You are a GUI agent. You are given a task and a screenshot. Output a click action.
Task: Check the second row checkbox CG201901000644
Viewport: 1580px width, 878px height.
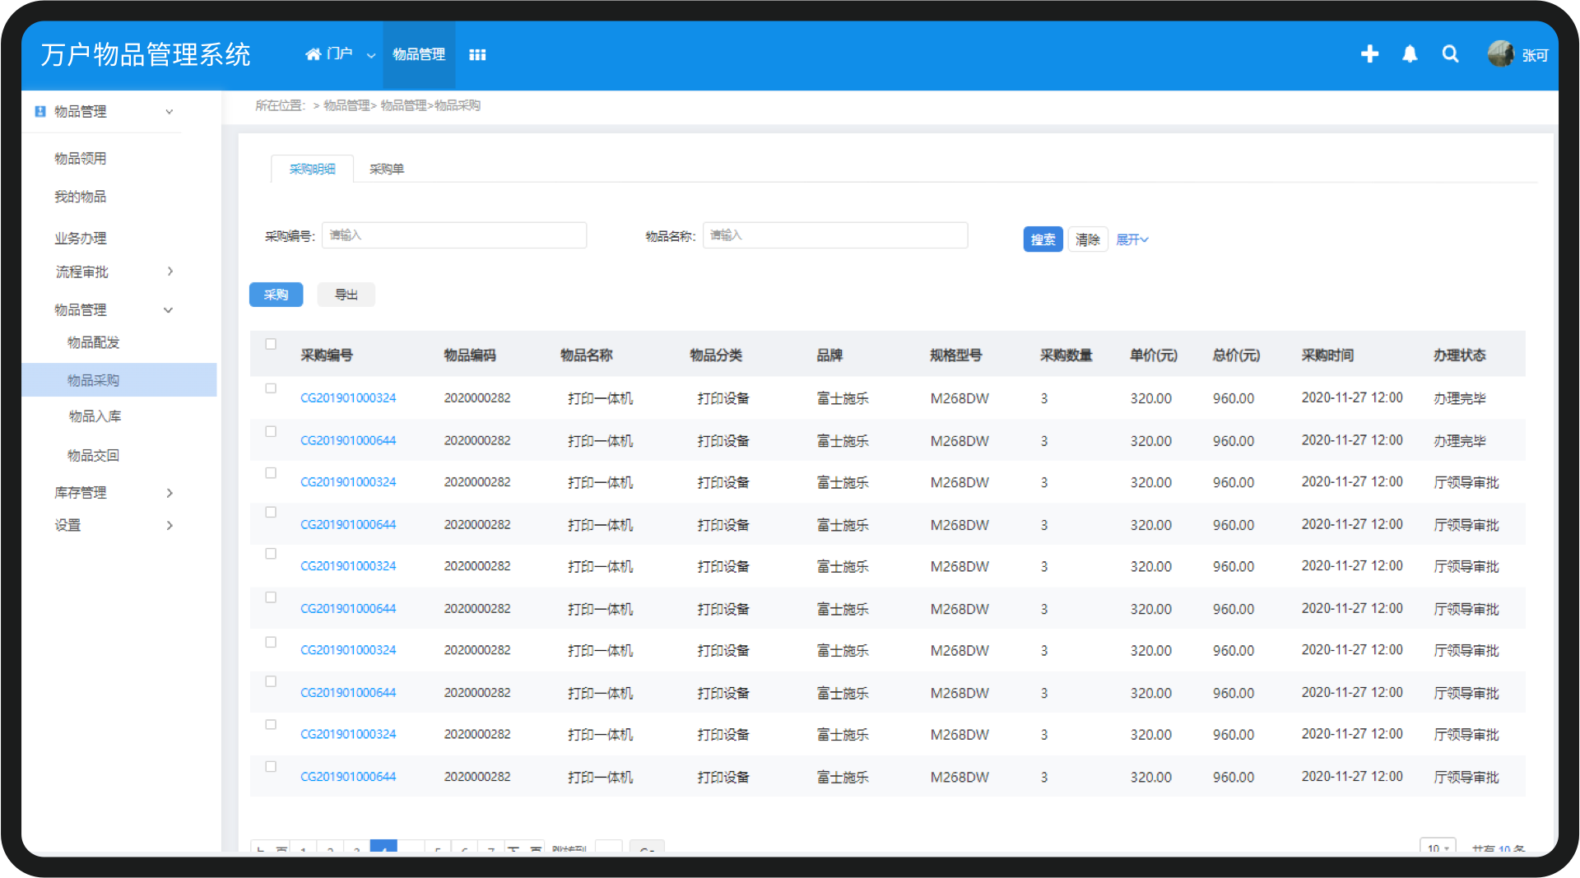click(271, 431)
